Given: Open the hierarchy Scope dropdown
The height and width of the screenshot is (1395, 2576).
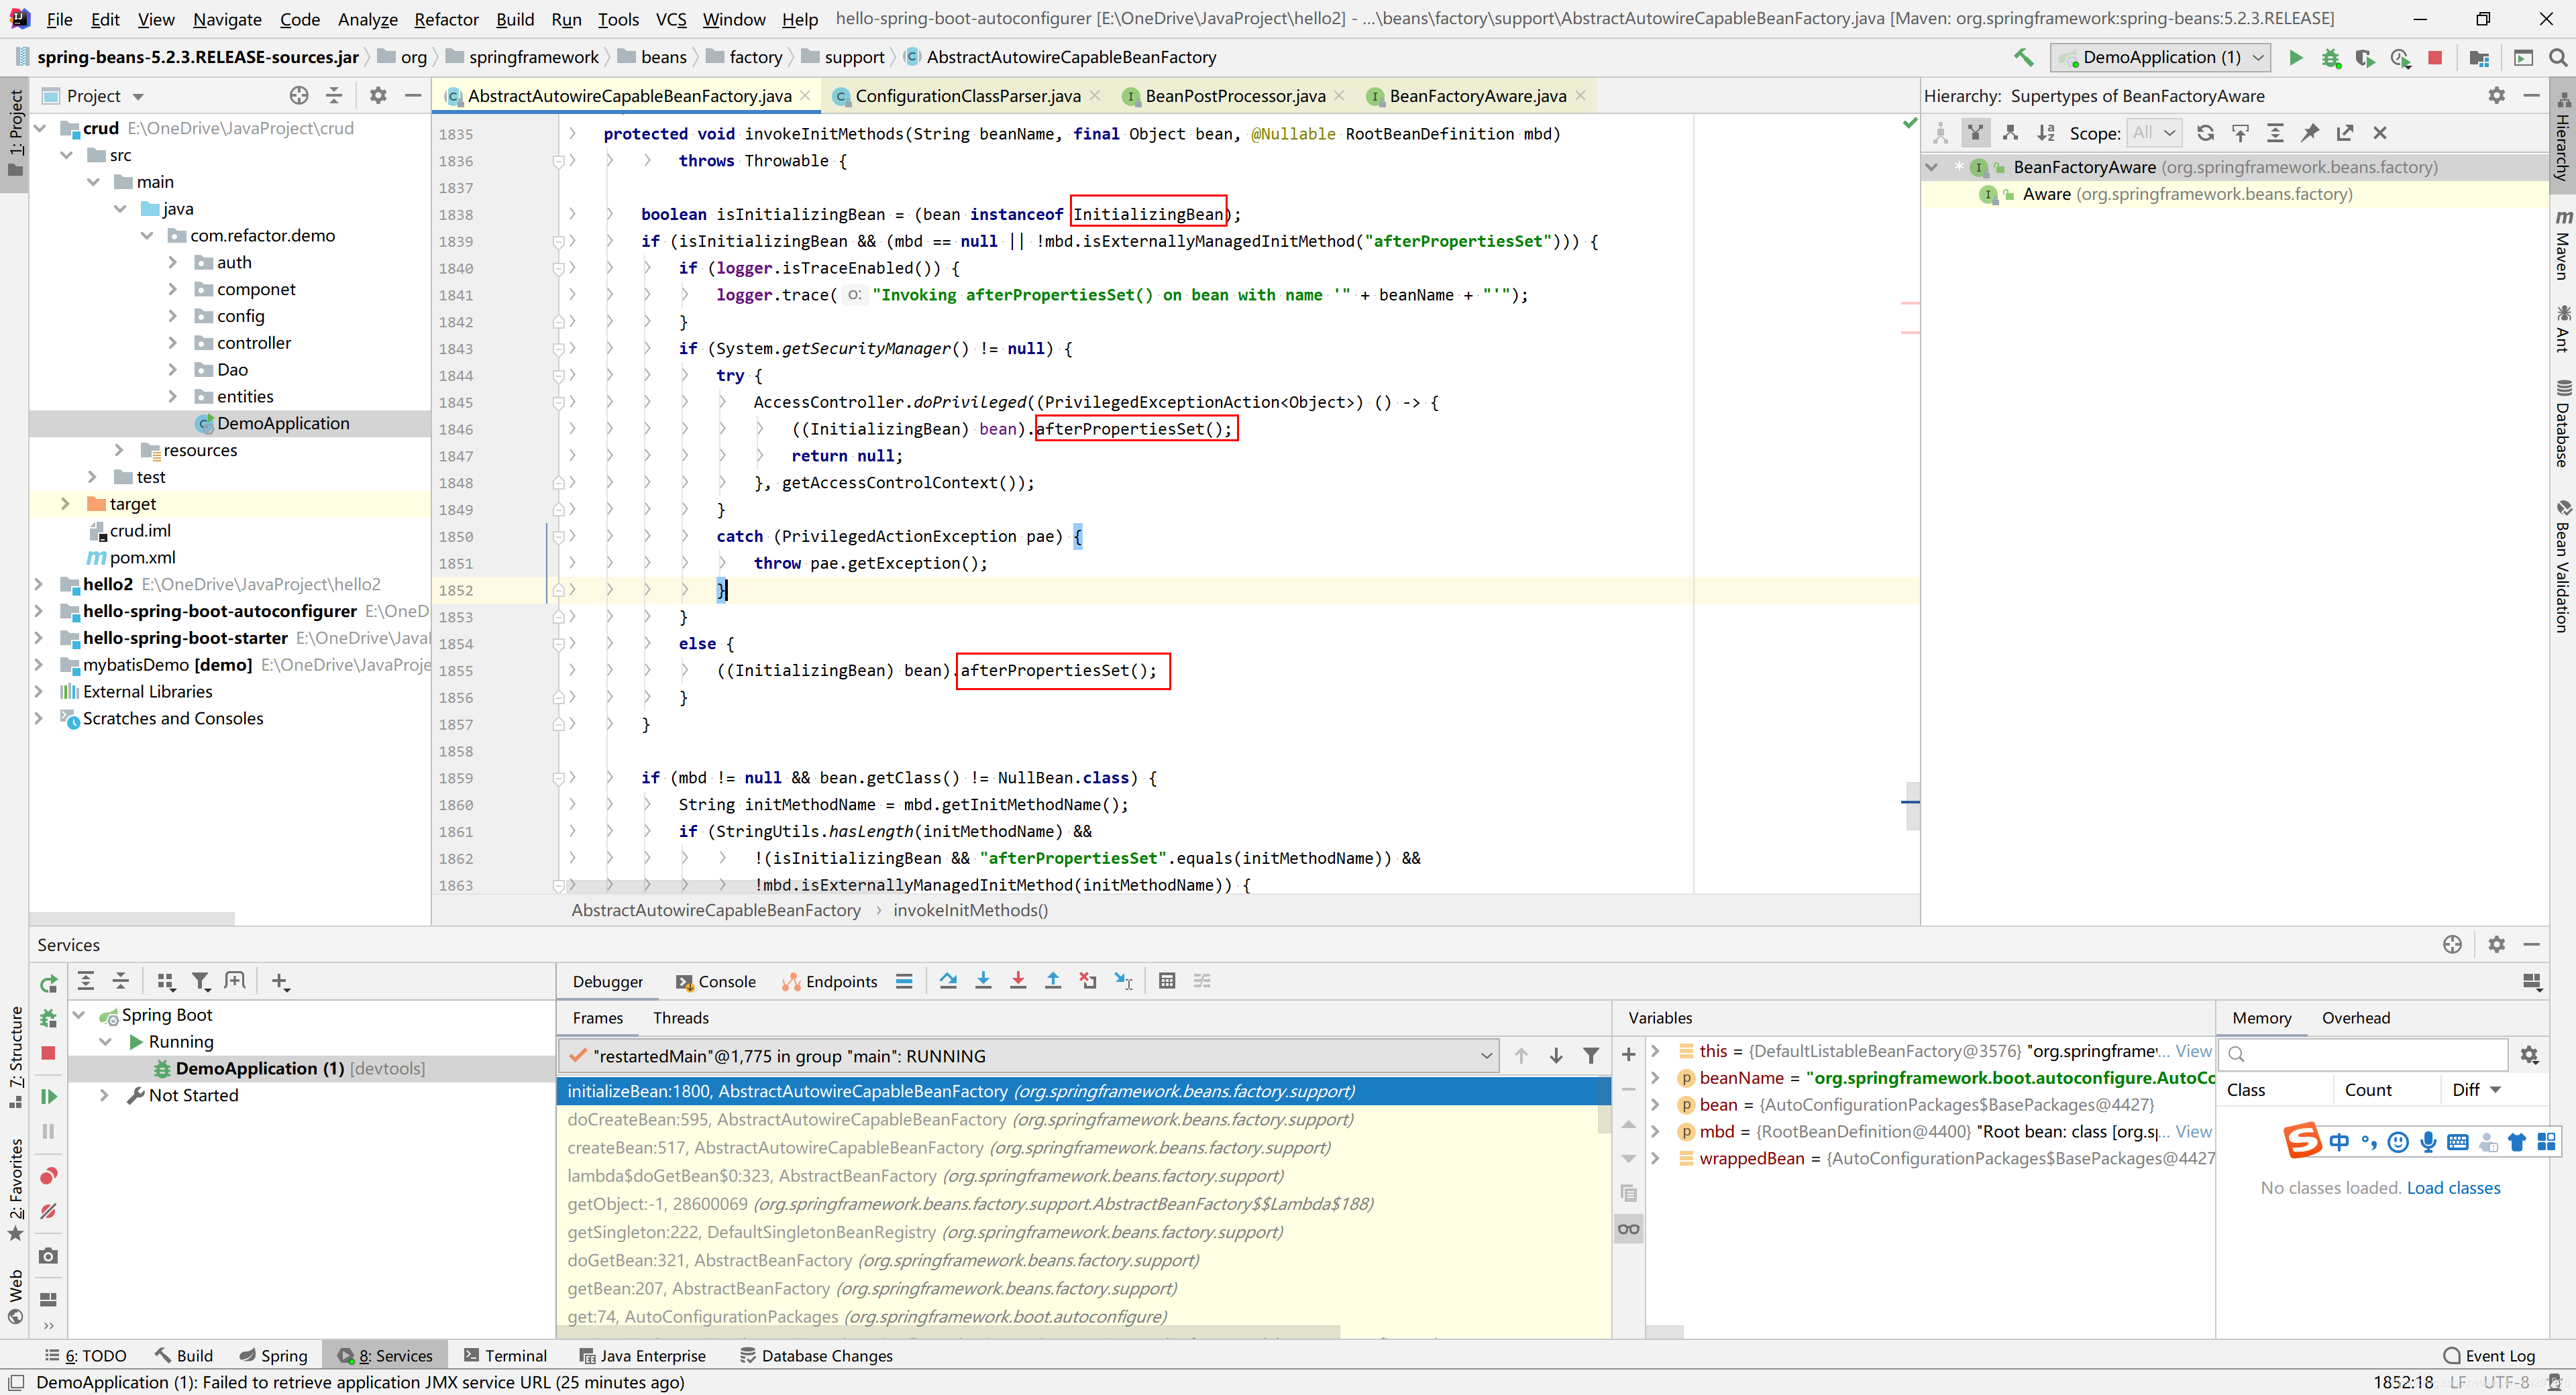Looking at the screenshot, I should [x=2153, y=132].
